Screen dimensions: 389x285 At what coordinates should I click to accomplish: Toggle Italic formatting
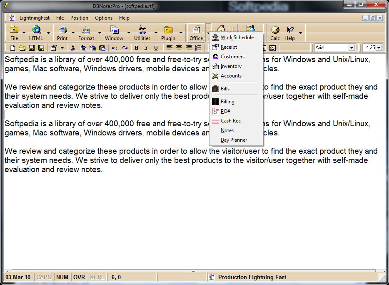tap(146, 48)
